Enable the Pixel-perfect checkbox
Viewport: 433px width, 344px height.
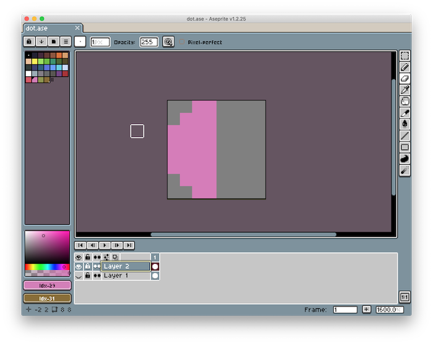coord(182,42)
